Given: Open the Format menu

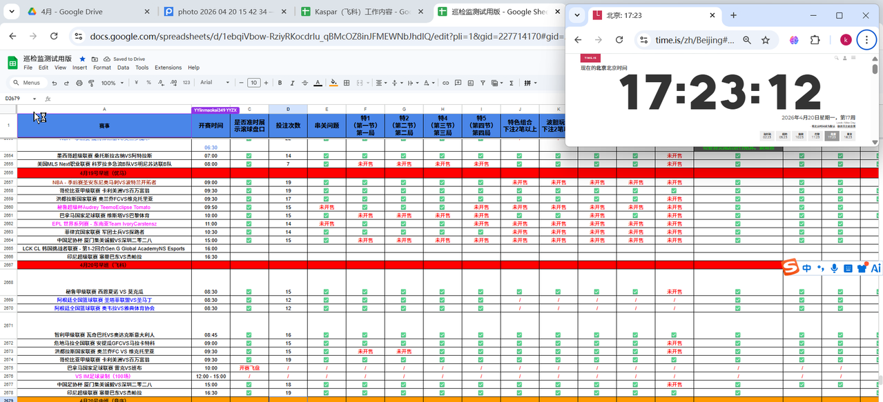Looking at the screenshot, I should click(102, 68).
